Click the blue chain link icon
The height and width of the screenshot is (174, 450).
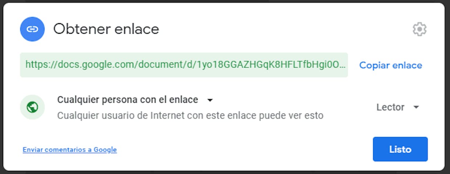[x=32, y=29]
